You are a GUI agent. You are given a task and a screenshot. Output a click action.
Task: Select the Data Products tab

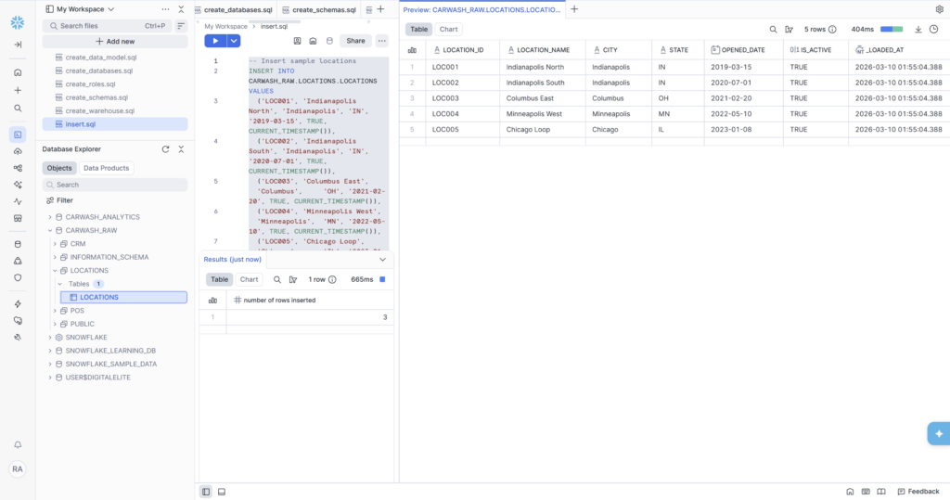click(107, 168)
